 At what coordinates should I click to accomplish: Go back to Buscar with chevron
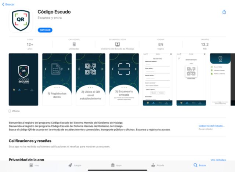coord(8,4)
